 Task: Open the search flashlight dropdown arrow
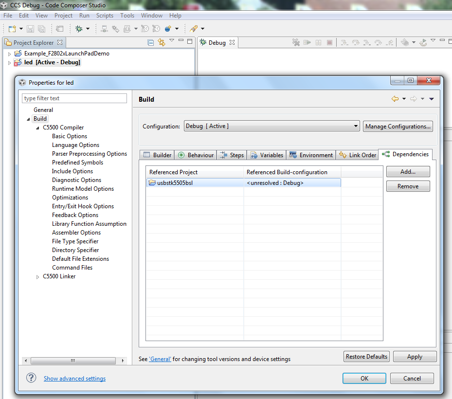[x=203, y=29]
